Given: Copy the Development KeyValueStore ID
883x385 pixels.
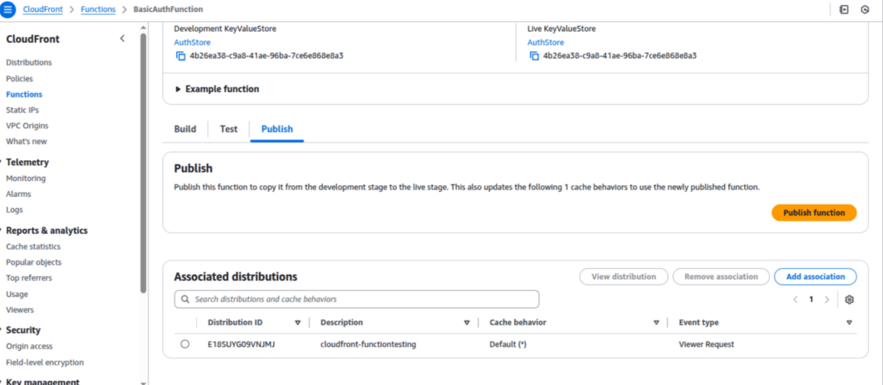Looking at the screenshot, I should point(181,56).
